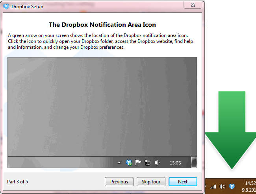The image size is (256, 194).
Task: Click the large green down arrow
Action: (231, 130)
